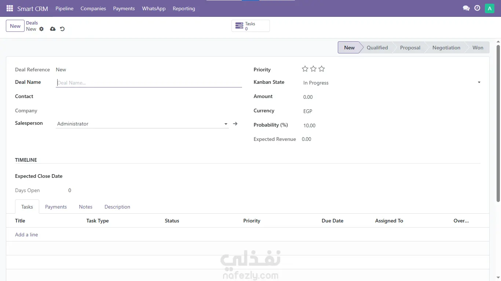Click the Currency field showing EGP

point(391,111)
